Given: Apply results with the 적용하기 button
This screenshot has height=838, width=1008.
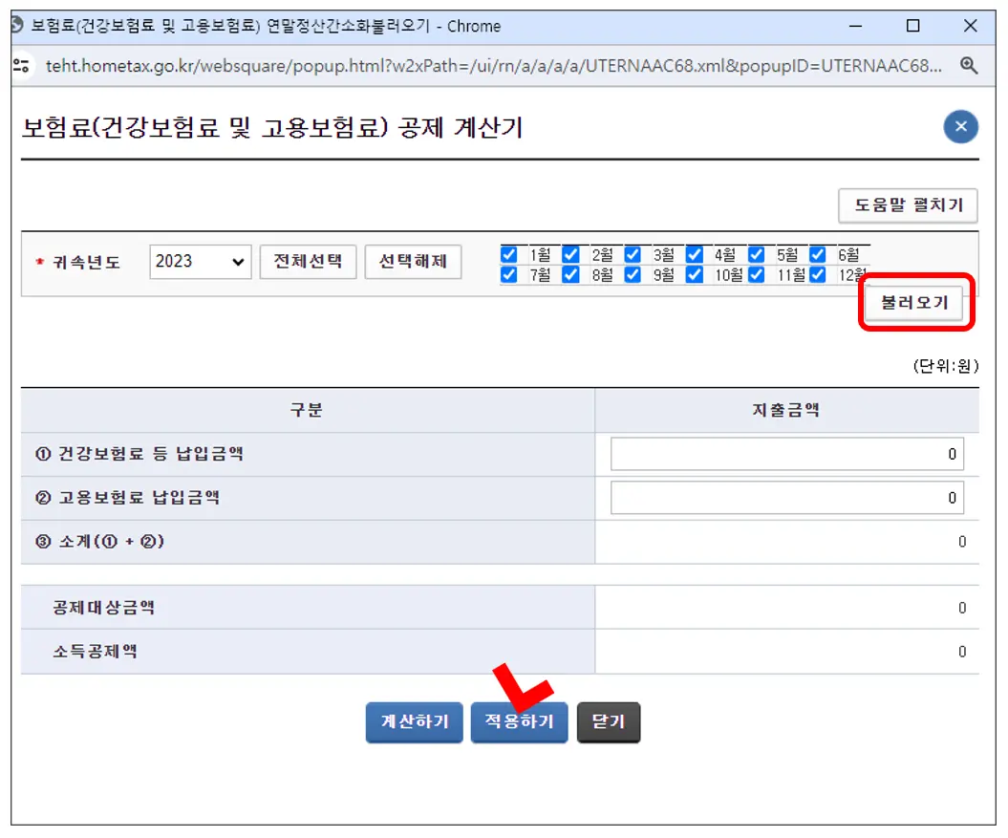Looking at the screenshot, I should (x=519, y=722).
